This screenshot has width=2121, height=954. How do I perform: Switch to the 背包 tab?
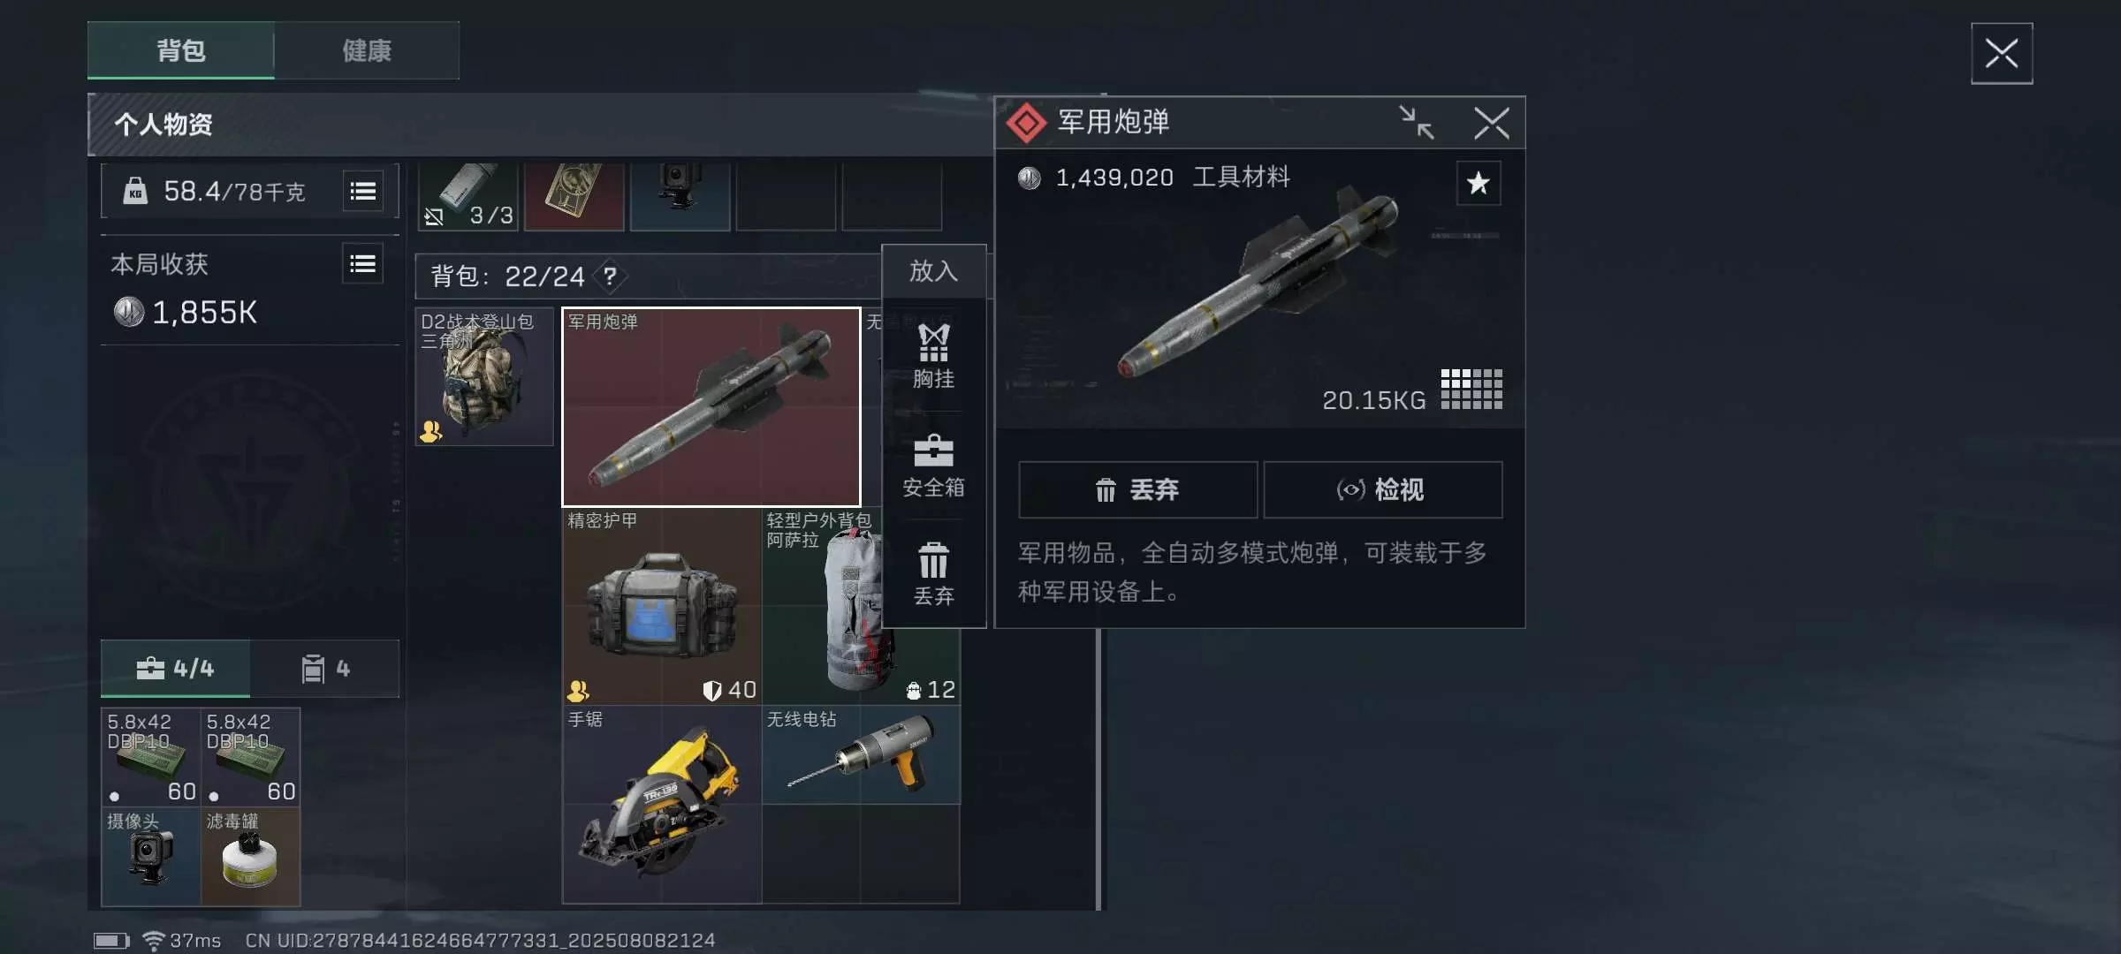pyautogui.click(x=181, y=50)
